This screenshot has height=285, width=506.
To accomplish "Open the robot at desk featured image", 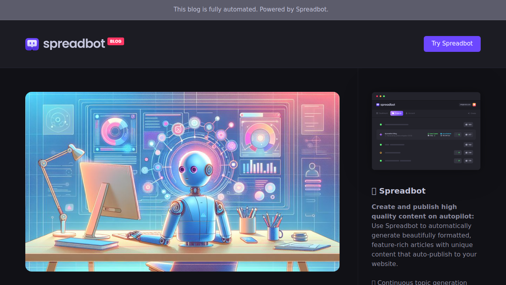I will click(182, 182).
